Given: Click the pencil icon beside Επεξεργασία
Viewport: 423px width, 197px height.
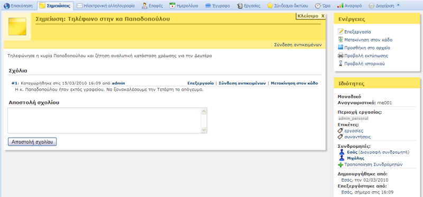Looking at the screenshot, I should (341, 32).
